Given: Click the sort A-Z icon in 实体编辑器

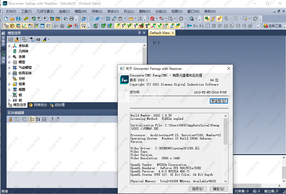Looking at the screenshot, I should 38,119.
